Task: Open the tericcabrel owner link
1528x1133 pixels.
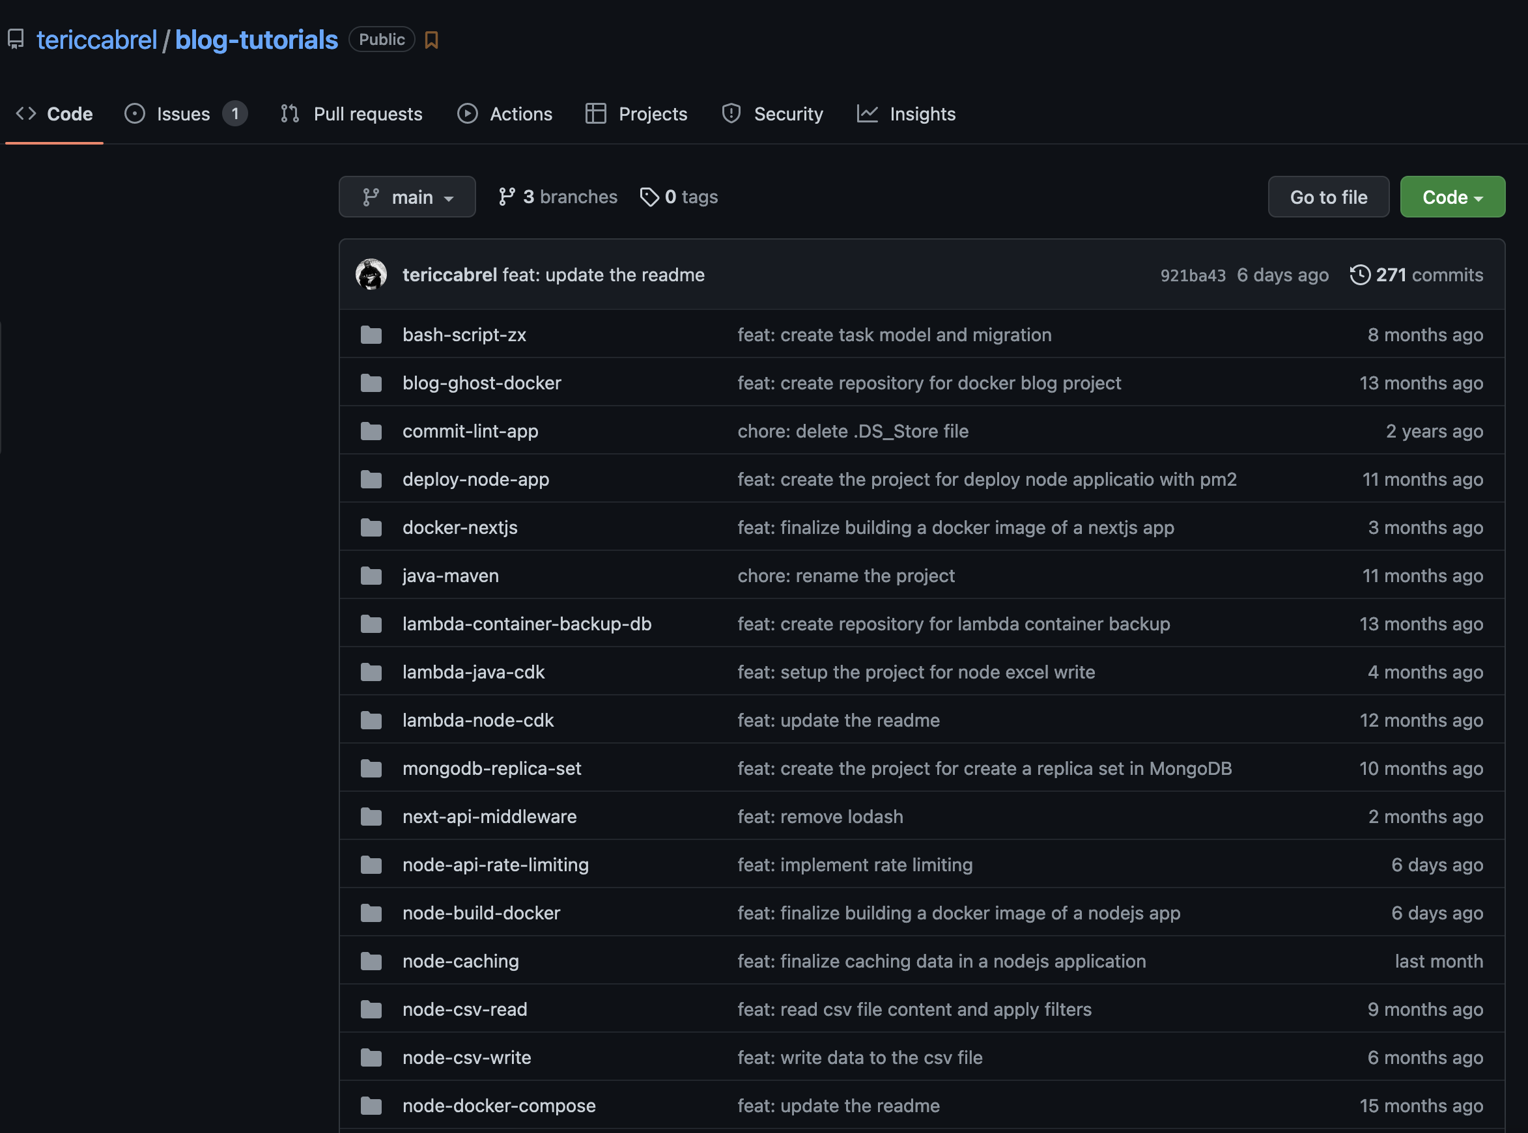Action: [x=96, y=40]
